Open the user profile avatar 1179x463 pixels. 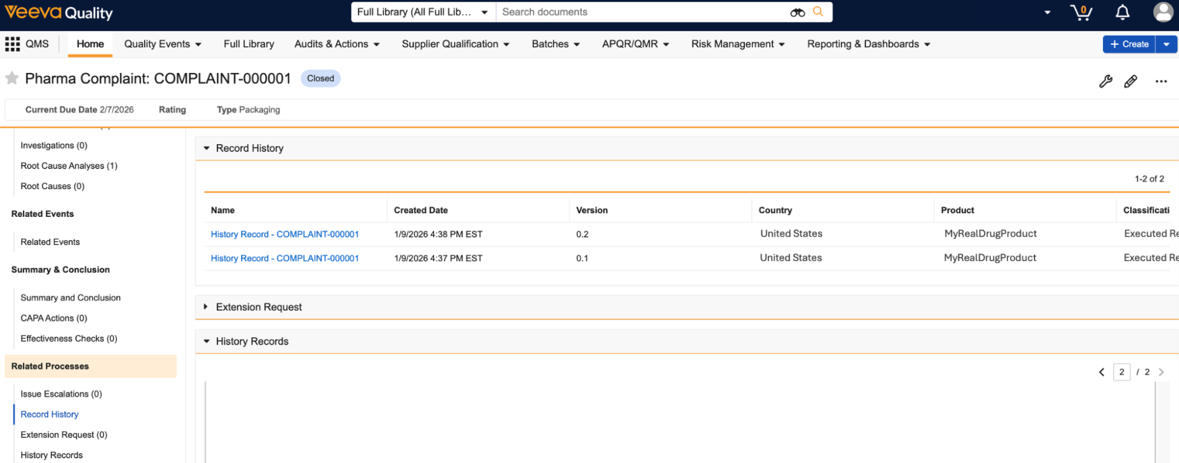tap(1162, 12)
